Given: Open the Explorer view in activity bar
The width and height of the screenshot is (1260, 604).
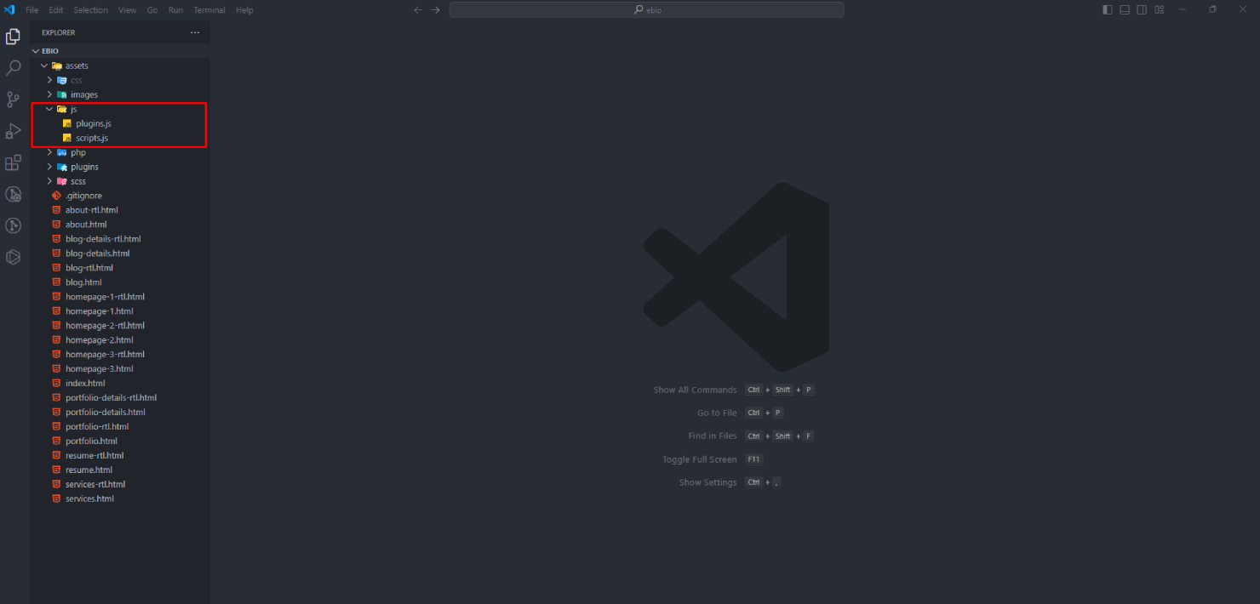Looking at the screenshot, I should tap(13, 37).
